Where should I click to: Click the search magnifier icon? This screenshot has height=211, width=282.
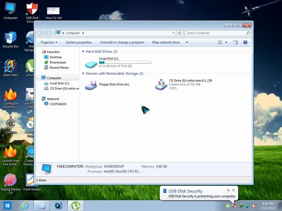pyautogui.click(x=248, y=33)
